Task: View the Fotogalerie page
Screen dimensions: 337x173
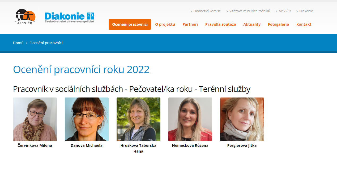Action: (278, 24)
